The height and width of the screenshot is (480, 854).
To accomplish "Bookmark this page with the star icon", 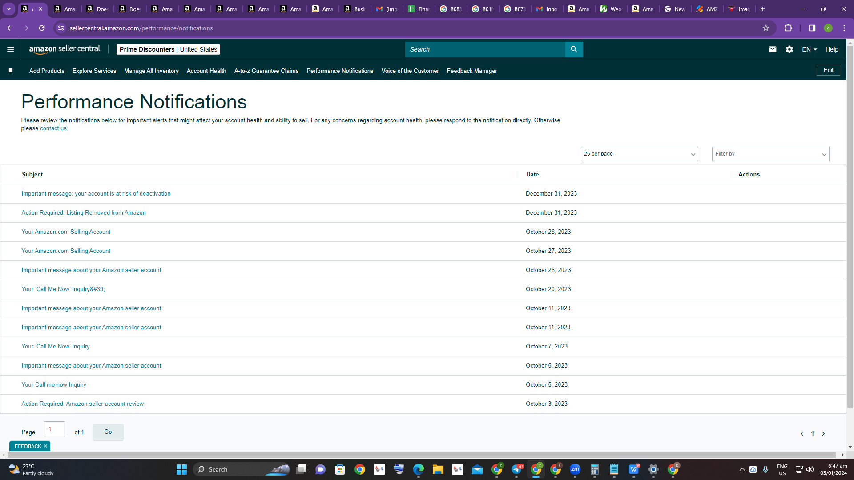I will click(x=766, y=28).
